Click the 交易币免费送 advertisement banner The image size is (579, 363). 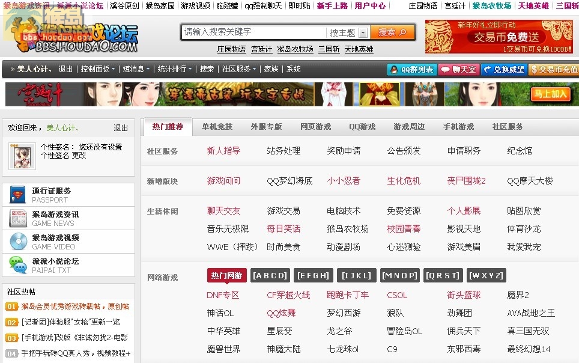[x=499, y=37]
